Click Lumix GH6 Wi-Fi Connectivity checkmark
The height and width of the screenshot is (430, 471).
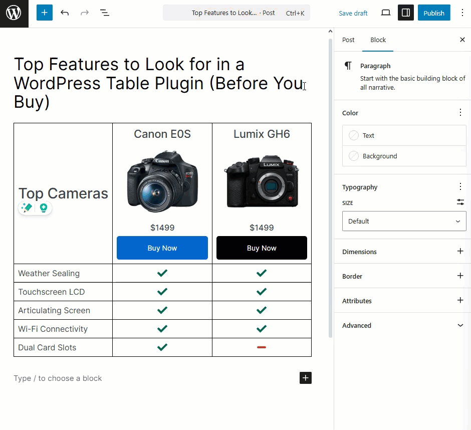[262, 329]
